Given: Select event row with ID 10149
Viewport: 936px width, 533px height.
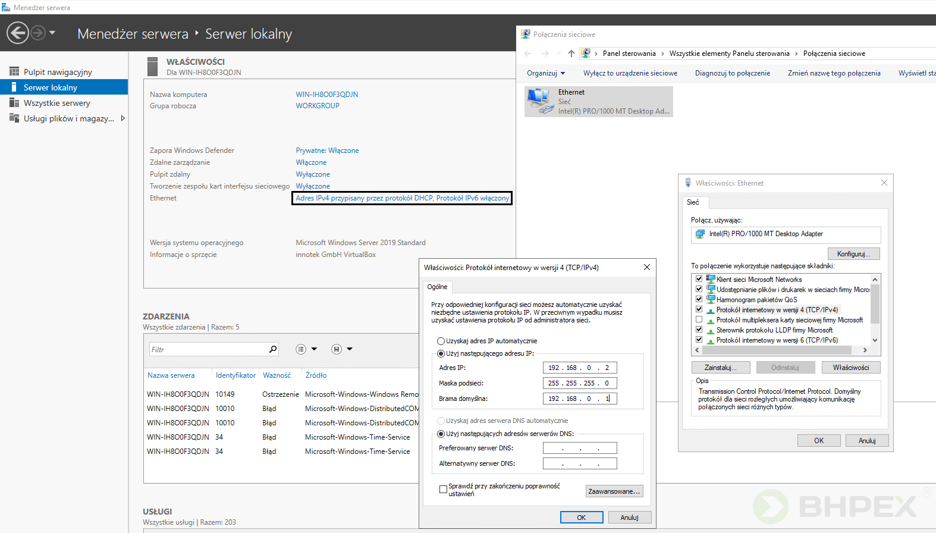Looking at the screenshot, I should coord(282,394).
